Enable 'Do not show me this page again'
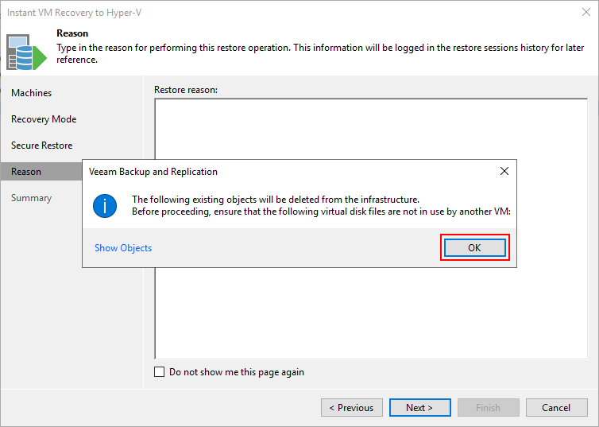 coord(160,372)
